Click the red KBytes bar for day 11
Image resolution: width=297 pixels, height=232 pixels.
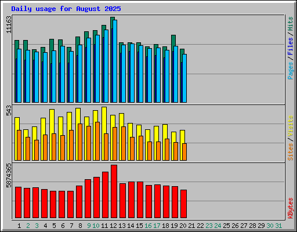point(105,195)
